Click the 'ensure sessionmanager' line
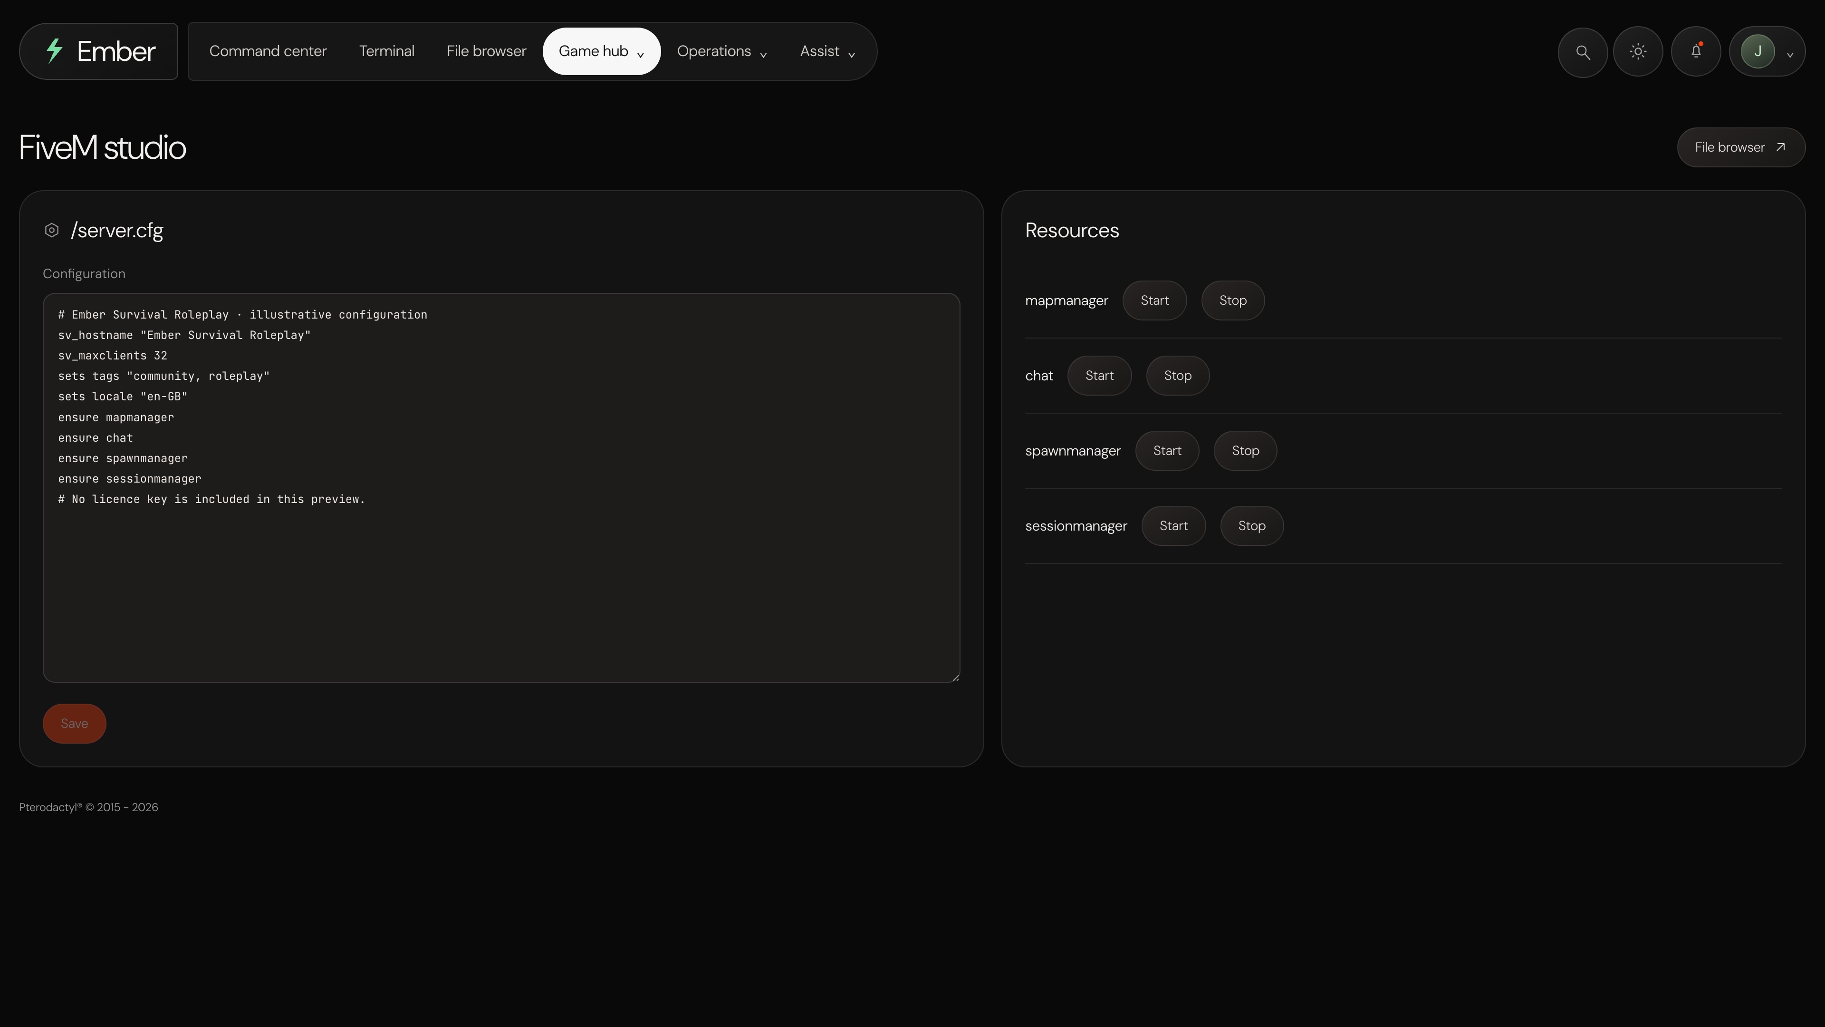This screenshot has height=1027, width=1825. [130, 479]
